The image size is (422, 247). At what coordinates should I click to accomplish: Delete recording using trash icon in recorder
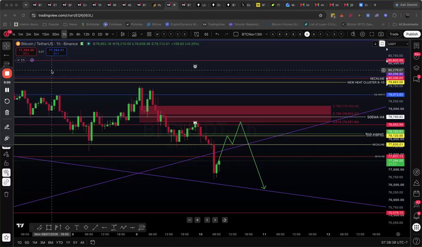pyautogui.click(x=7, y=112)
